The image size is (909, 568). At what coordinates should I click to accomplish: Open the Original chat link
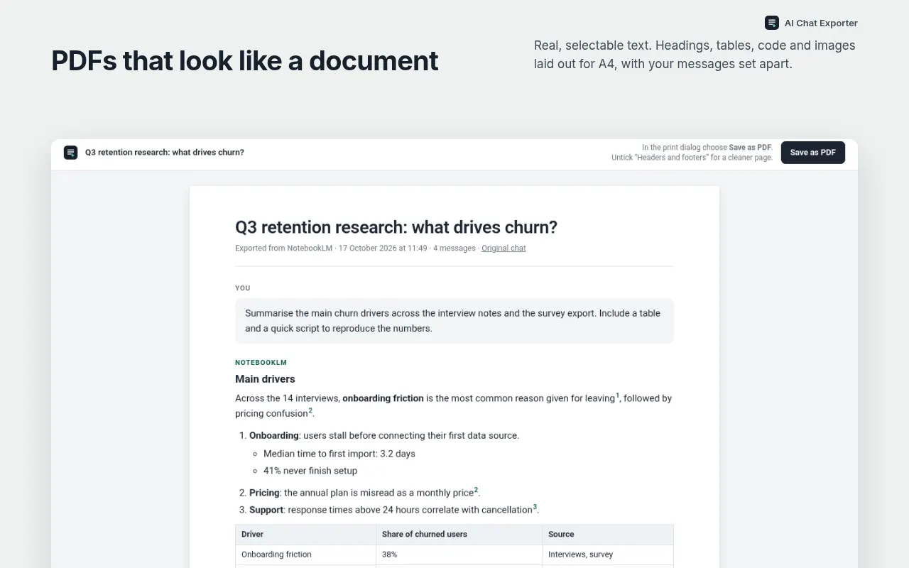[x=504, y=248]
